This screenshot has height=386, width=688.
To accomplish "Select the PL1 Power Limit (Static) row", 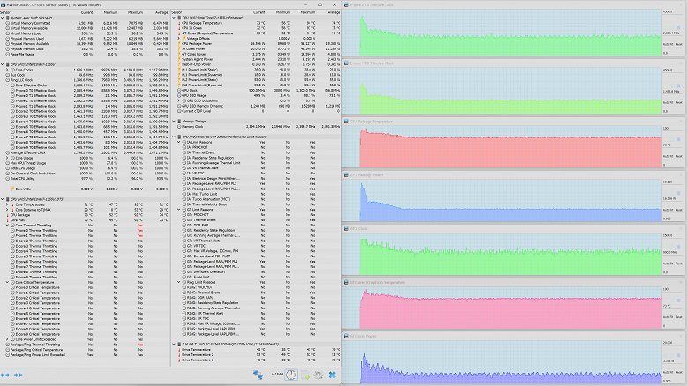I will [256, 70].
